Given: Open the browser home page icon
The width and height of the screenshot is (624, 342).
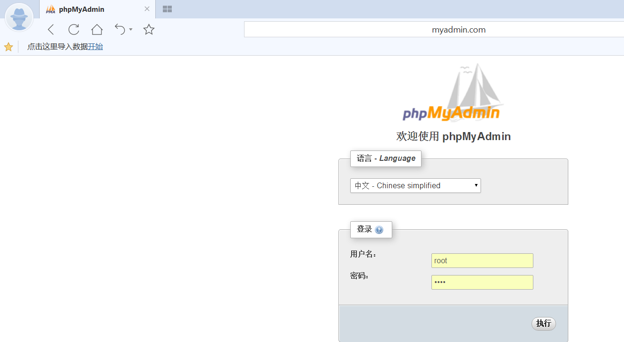Looking at the screenshot, I should click(97, 30).
